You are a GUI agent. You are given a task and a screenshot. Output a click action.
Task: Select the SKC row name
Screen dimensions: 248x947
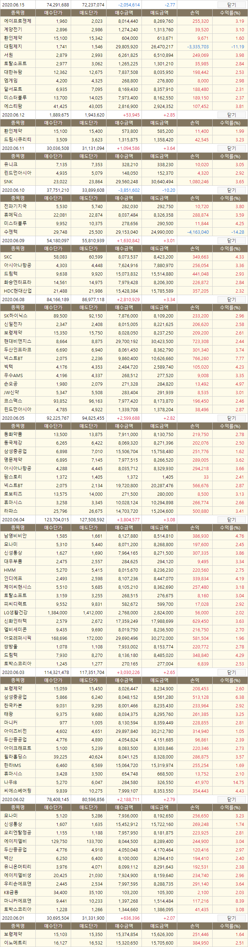(8, 257)
